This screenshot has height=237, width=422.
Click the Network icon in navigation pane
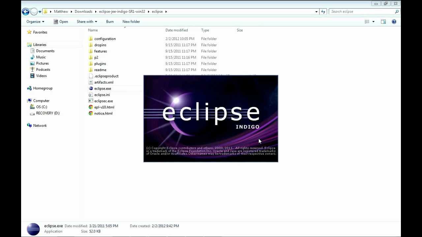click(29, 126)
